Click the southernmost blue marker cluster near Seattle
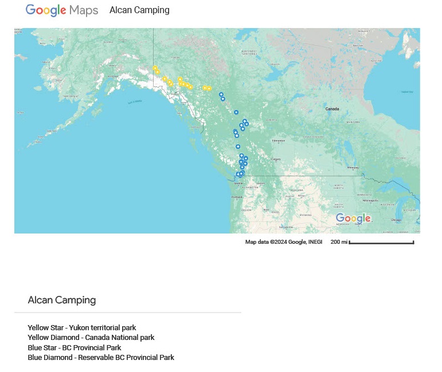This screenshot has height=372, width=442. click(x=240, y=174)
